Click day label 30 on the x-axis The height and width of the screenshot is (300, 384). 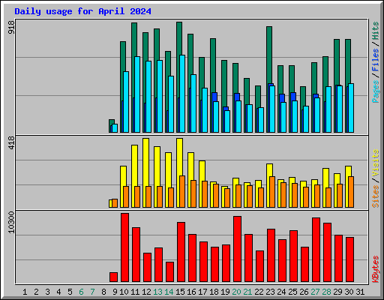(x=349, y=292)
